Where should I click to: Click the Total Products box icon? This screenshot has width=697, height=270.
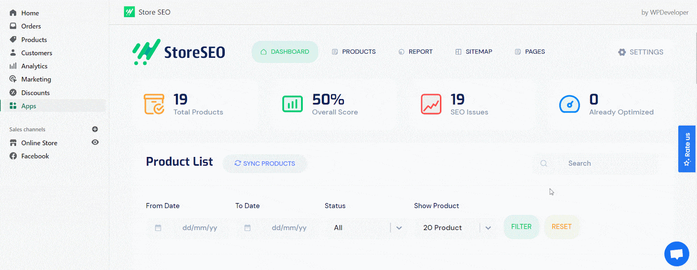(154, 104)
